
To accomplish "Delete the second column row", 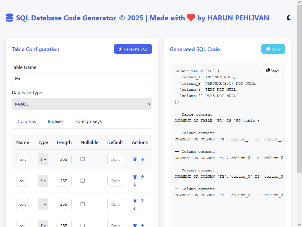I will coord(135,177).
